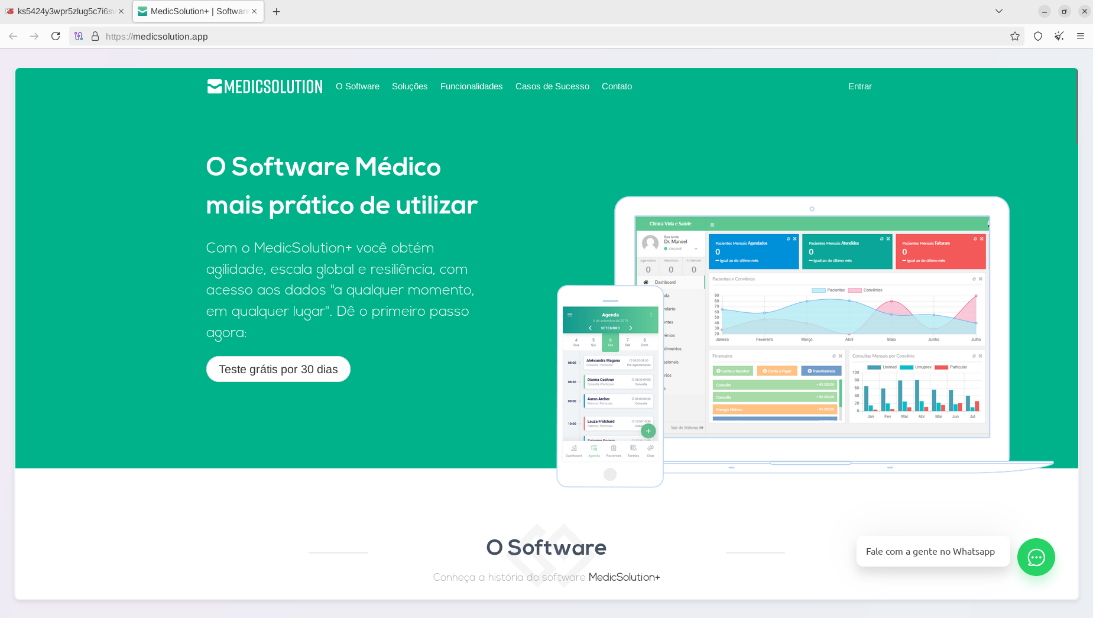The width and height of the screenshot is (1093, 618).
Task: Click Entrar to log in
Action: [x=860, y=86]
